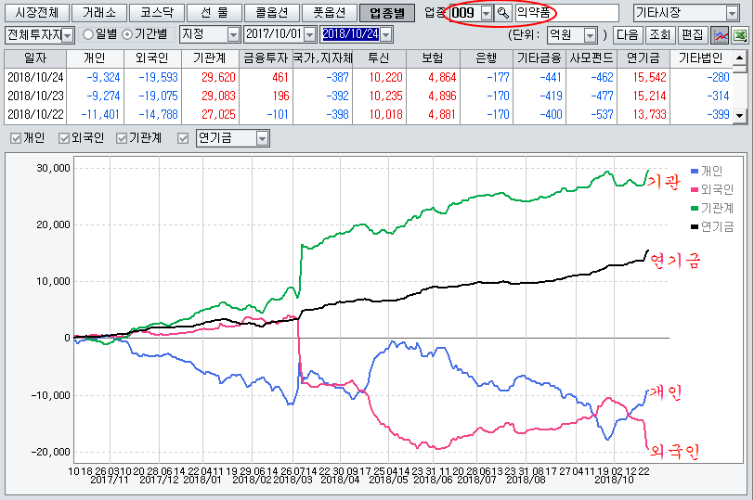Click the 조회 button
This screenshot has height=500, width=754.
(x=659, y=34)
